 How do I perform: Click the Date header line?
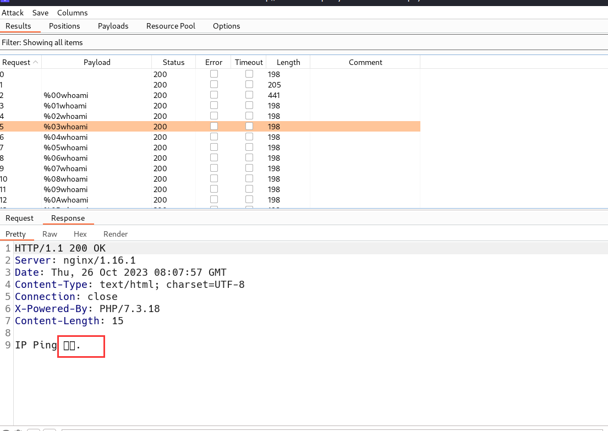coord(120,272)
